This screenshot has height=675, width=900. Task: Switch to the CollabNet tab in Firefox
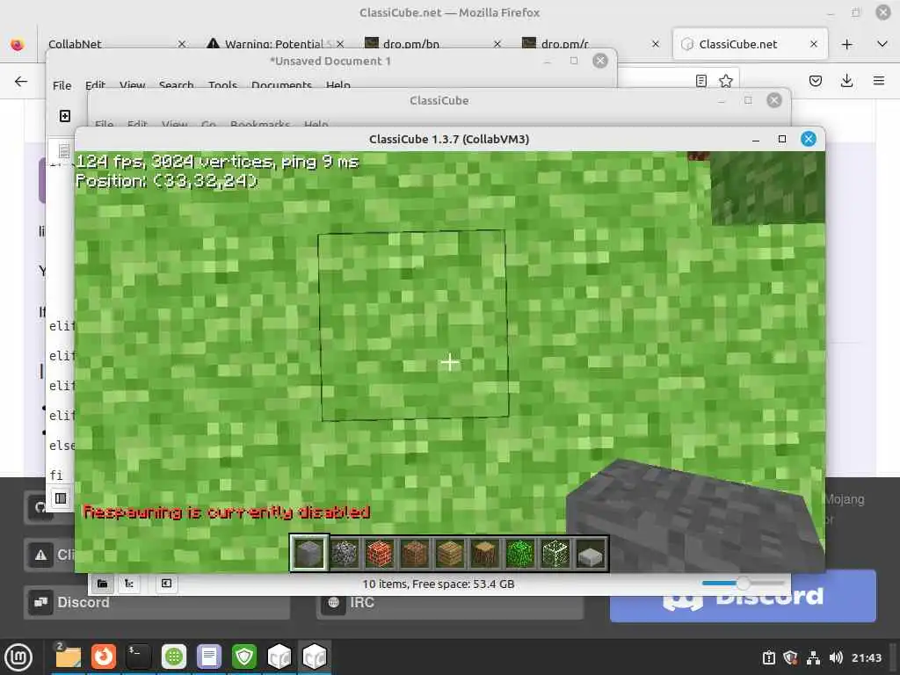(75, 44)
